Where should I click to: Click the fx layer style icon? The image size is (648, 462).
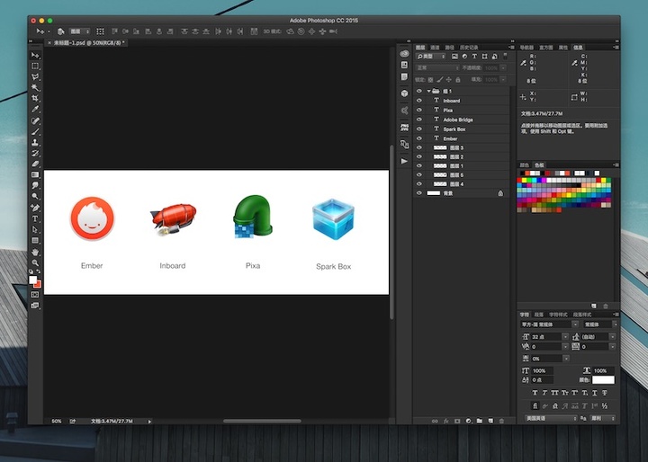point(445,420)
